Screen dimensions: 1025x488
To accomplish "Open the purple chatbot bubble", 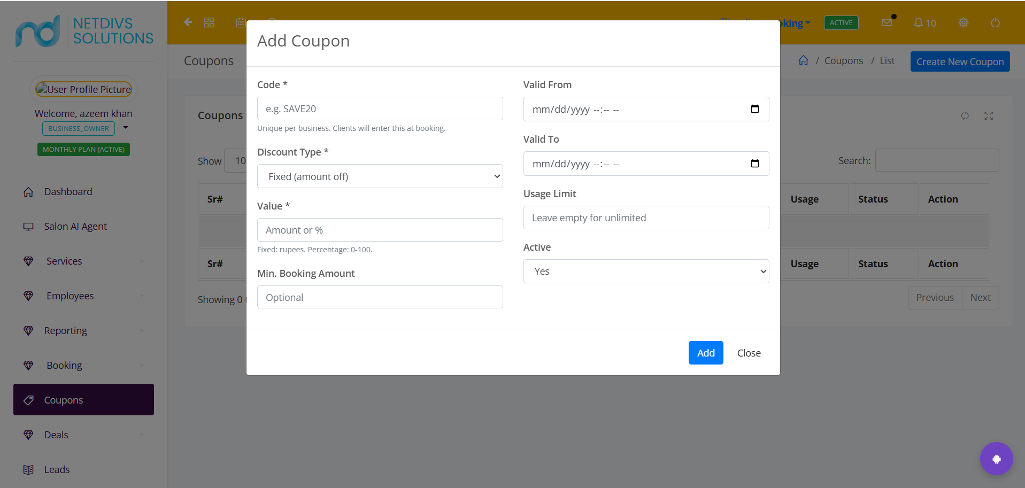I will click(x=996, y=459).
